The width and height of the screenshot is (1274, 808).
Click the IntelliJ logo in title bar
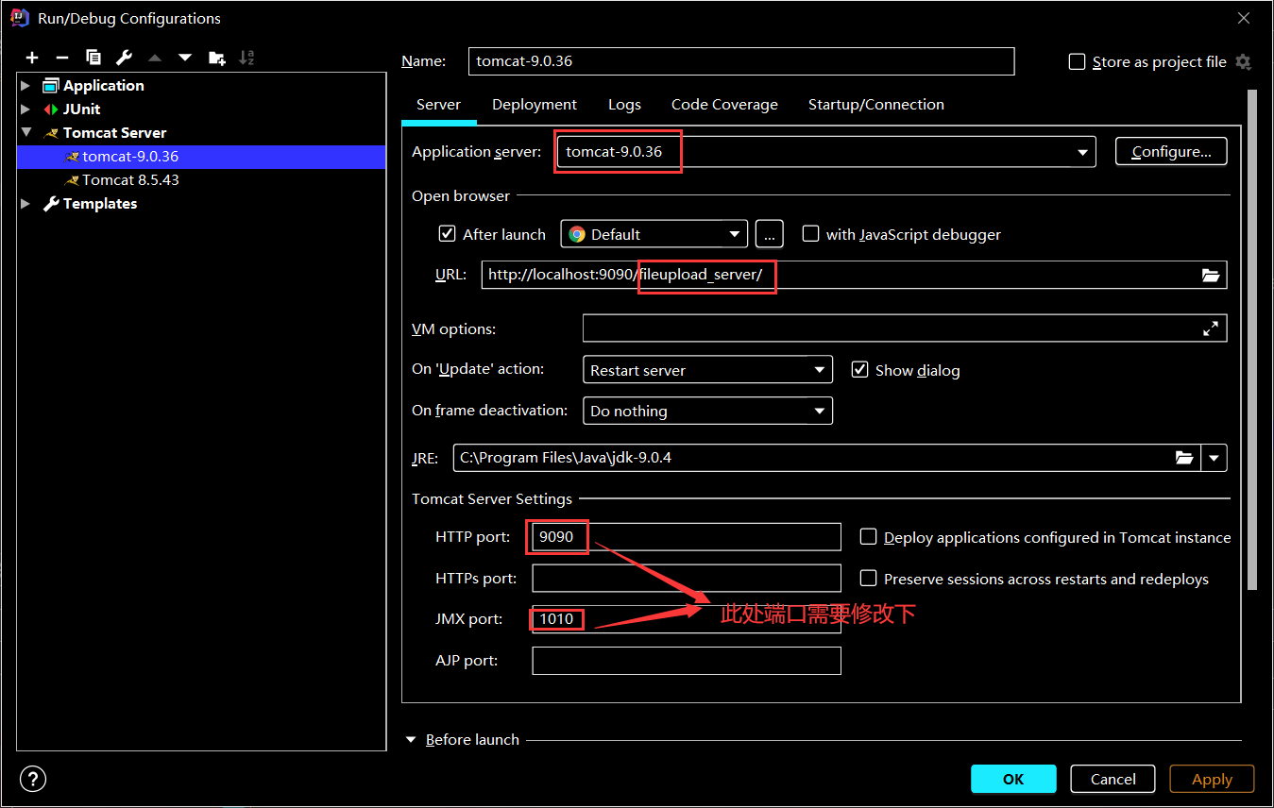[19, 18]
